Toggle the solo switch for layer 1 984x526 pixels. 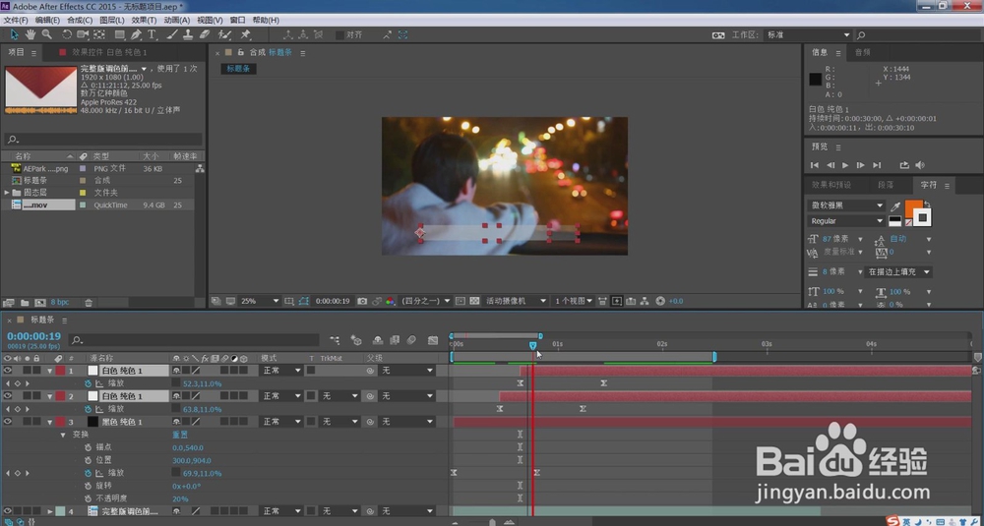point(27,371)
